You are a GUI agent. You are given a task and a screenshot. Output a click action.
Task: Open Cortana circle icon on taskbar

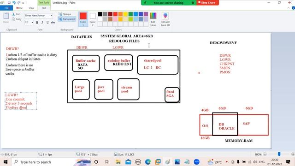click(x=96, y=162)
